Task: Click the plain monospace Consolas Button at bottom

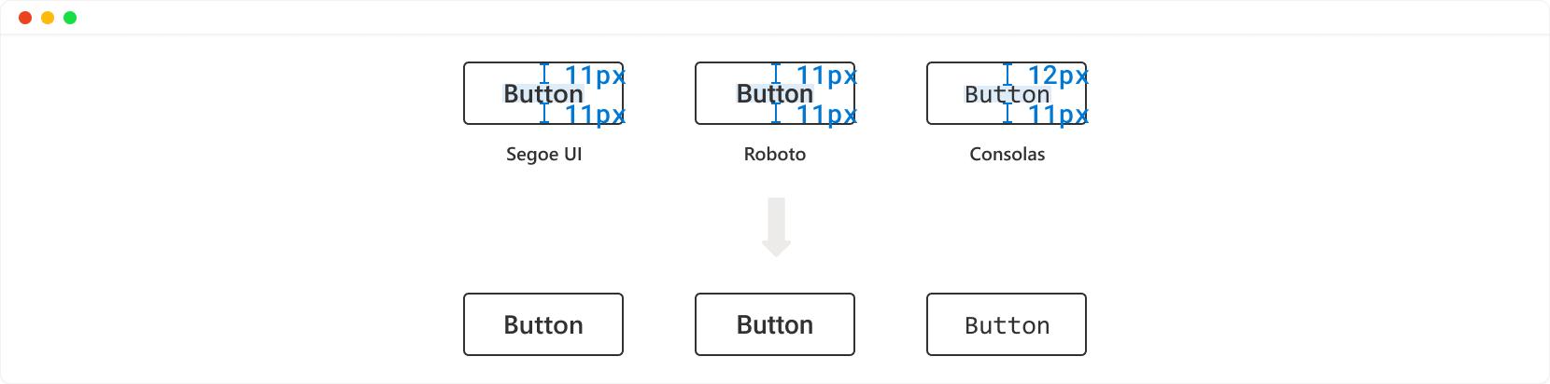Action: click(1007, 324)
